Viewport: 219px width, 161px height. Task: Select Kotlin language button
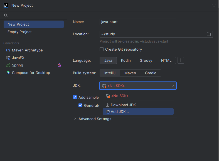tap(126, 60)
